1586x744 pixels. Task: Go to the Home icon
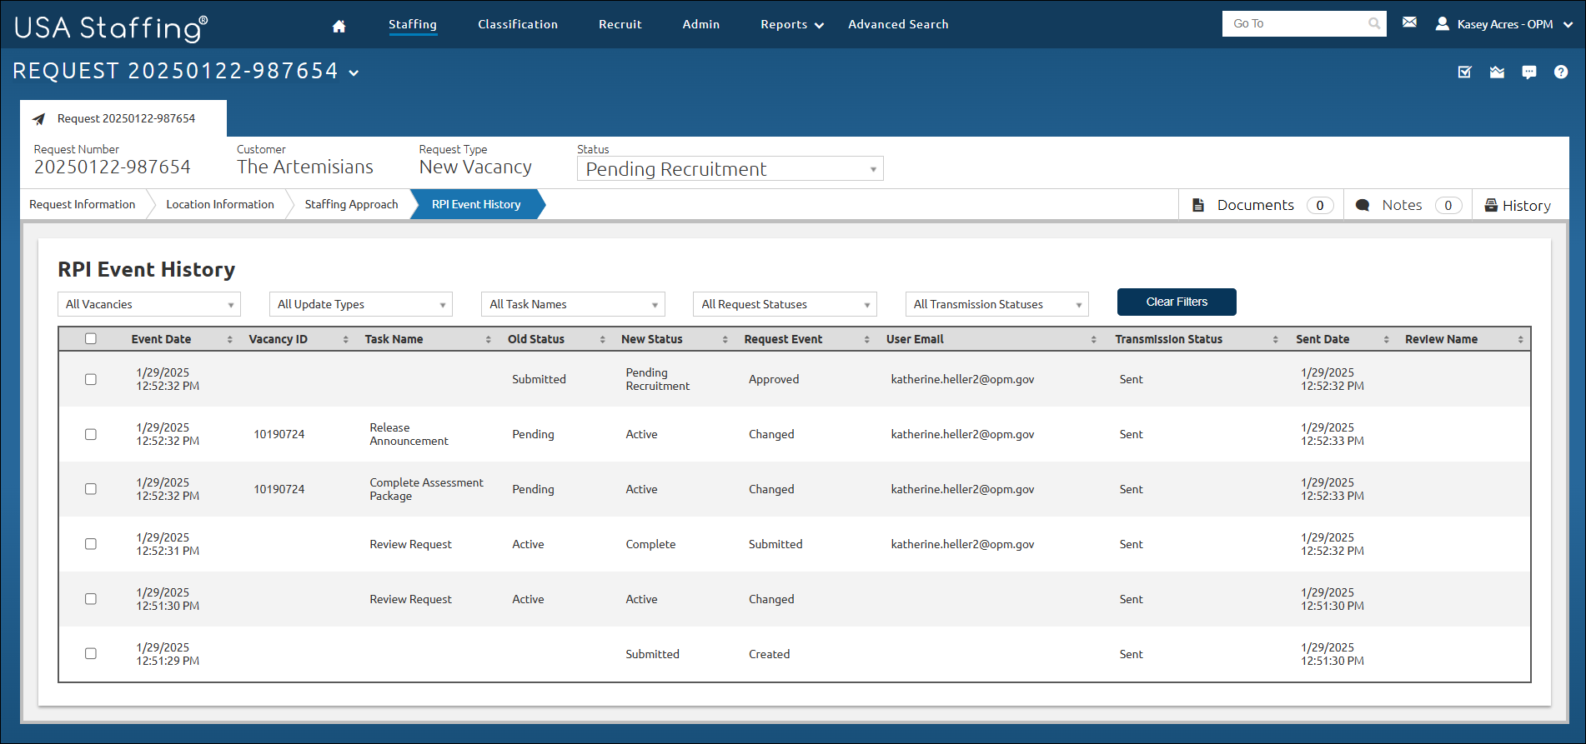coord(339,26)
